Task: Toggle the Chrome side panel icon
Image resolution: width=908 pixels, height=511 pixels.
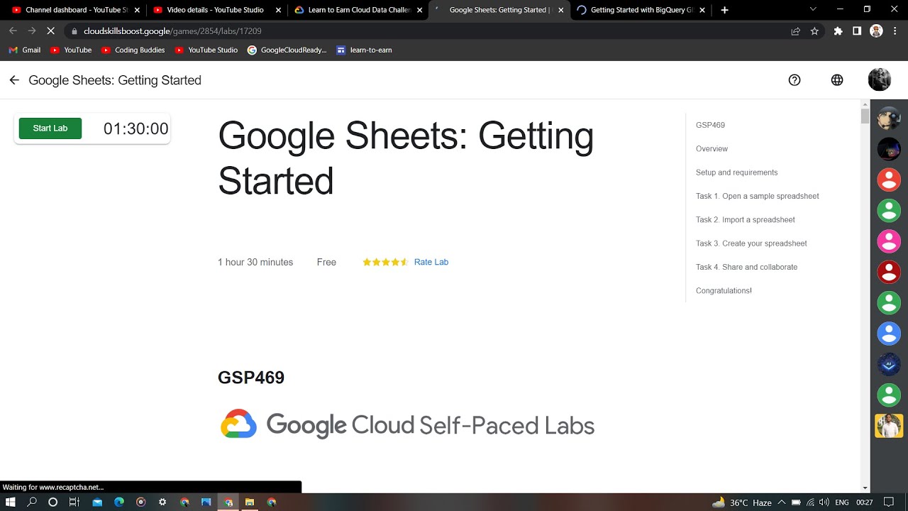Action: pyautogui.click(x=857, y=31)
